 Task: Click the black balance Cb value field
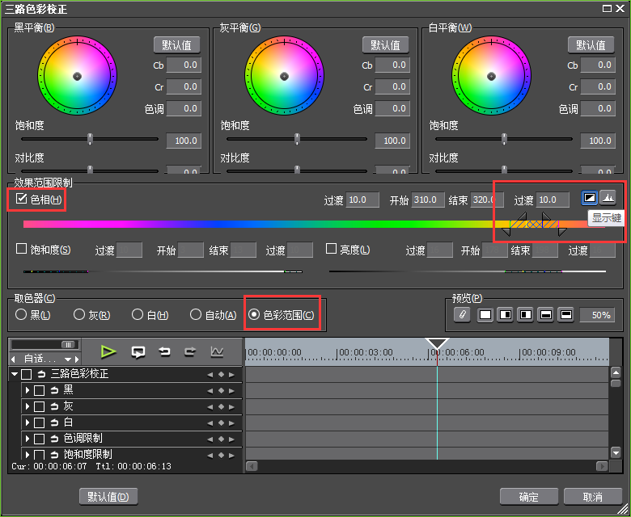pyautogui.click(x=184, y=65)
